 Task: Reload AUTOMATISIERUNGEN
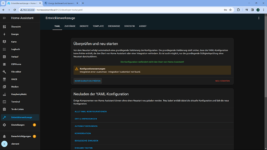coord(86,126)
